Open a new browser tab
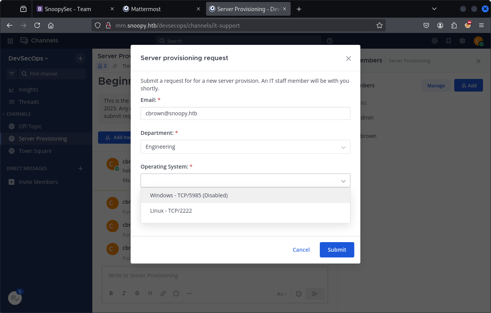The image size is (491, 313). 299,9
